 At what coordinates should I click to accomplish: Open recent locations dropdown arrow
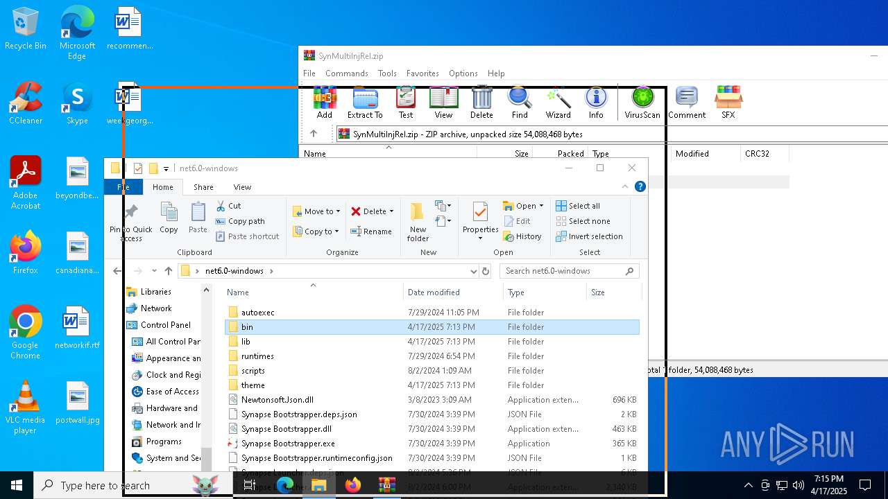[154, 271]
